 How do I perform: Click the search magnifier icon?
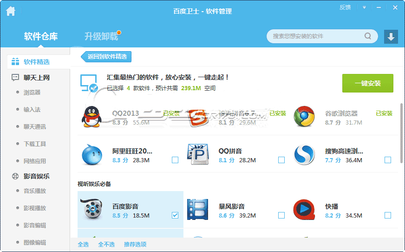point(367,36)
